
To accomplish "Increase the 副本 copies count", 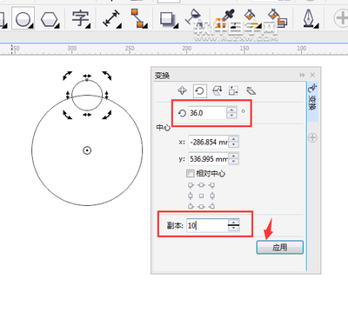I will point(233,223).
